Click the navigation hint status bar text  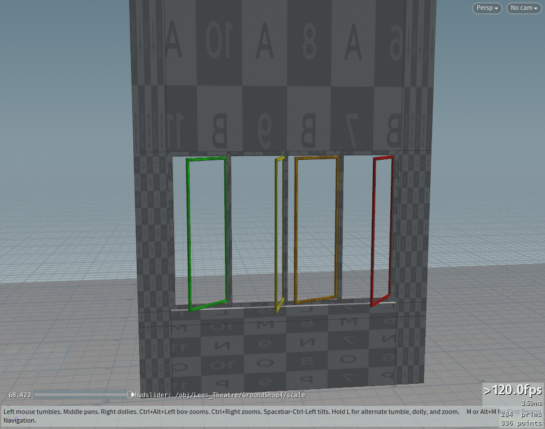[x=232, y=412]
